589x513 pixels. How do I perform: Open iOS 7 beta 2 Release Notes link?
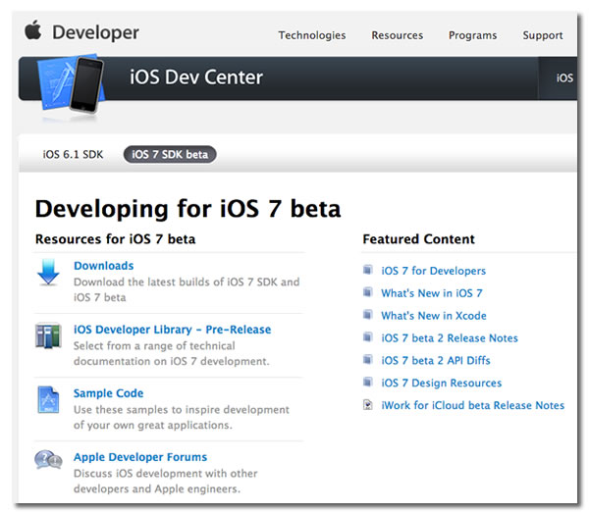(x=450, y=338)
